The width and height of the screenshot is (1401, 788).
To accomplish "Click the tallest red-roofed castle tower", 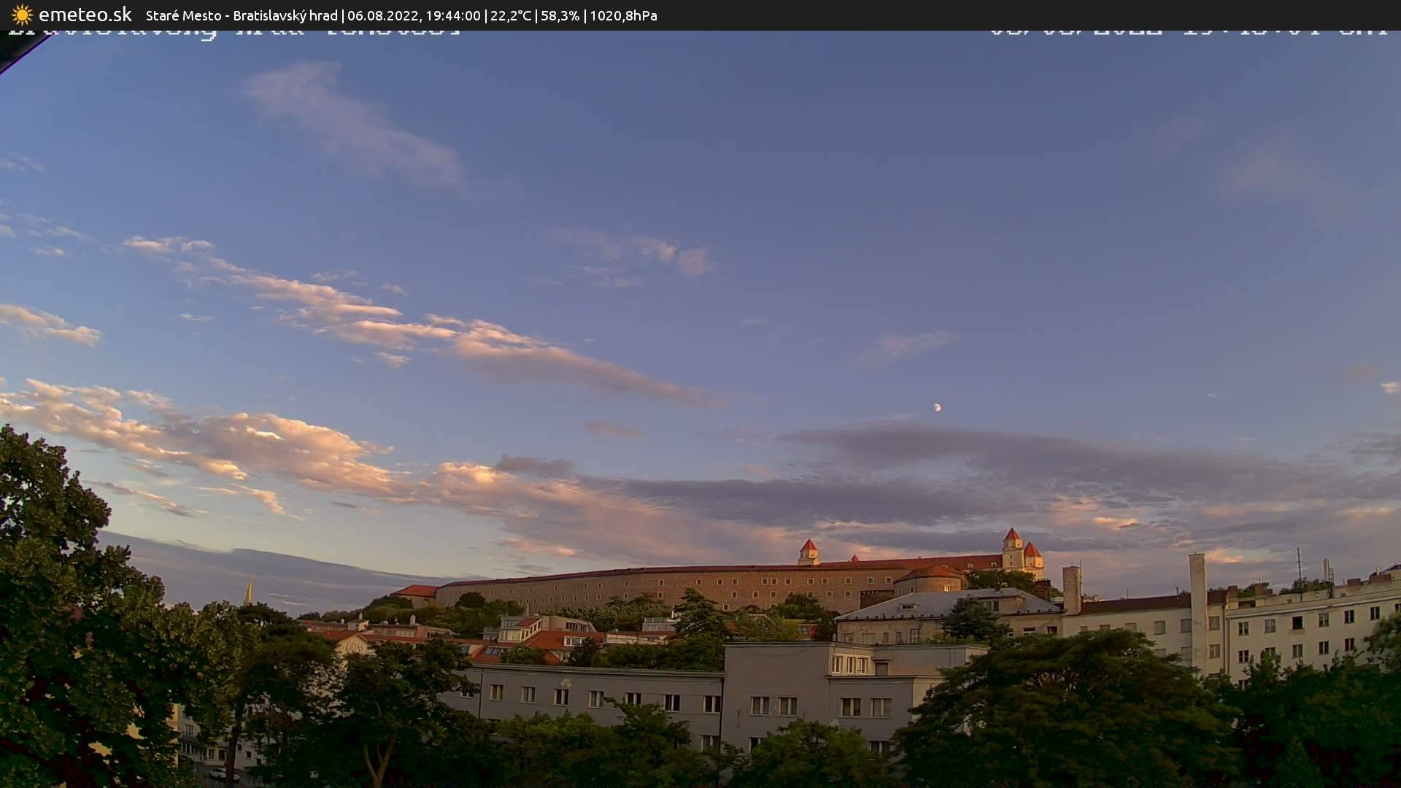I will 1012,547.
